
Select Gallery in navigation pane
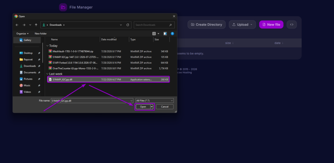tap(27, 40)
